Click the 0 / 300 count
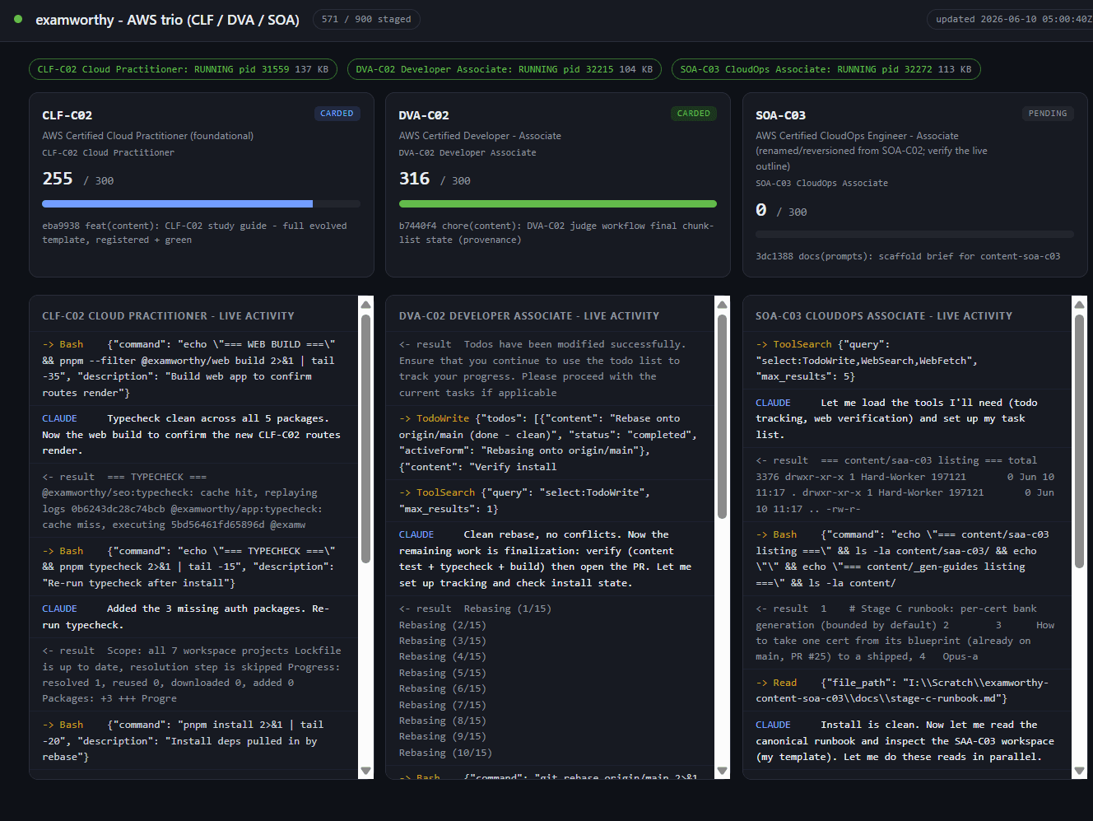The image size is (1093, 821). point(781,210)
